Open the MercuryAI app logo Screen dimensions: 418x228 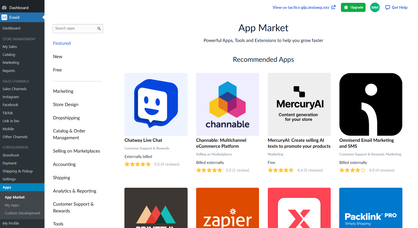pos(299,104)
